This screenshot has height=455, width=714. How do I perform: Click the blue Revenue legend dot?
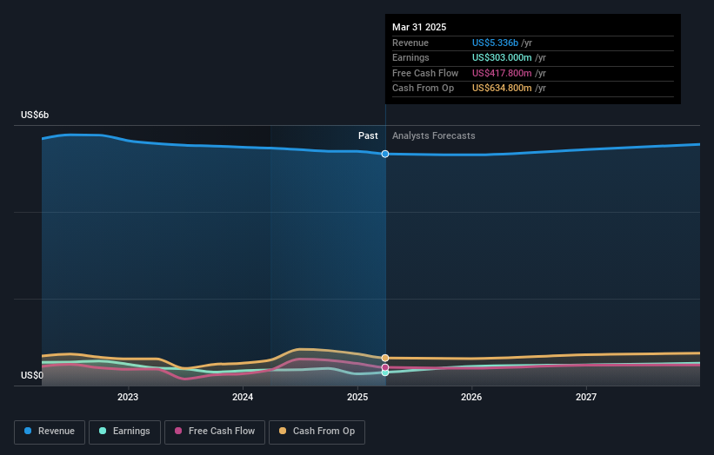(x=28, y=431)
